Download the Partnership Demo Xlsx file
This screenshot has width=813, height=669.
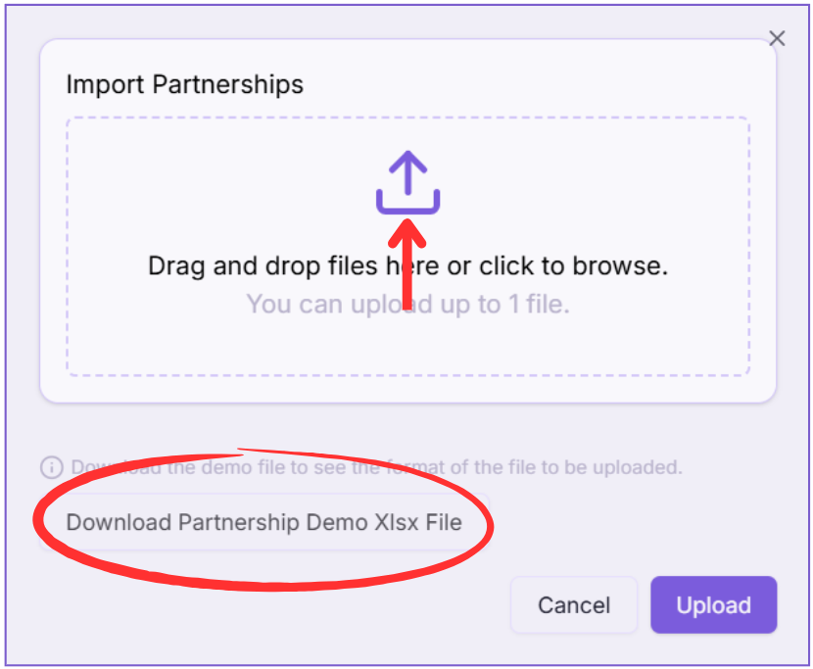pos(263,522)
